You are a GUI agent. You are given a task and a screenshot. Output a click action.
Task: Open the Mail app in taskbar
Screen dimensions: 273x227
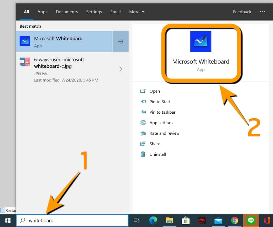click(x=218, y=220)
